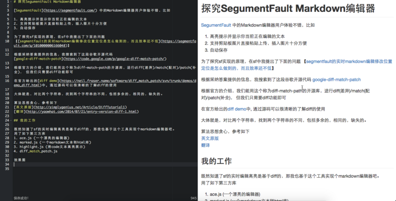Click editor line 33 '效果图'
The width and height of the screenshot is (396, 201).
coord(19,160)
